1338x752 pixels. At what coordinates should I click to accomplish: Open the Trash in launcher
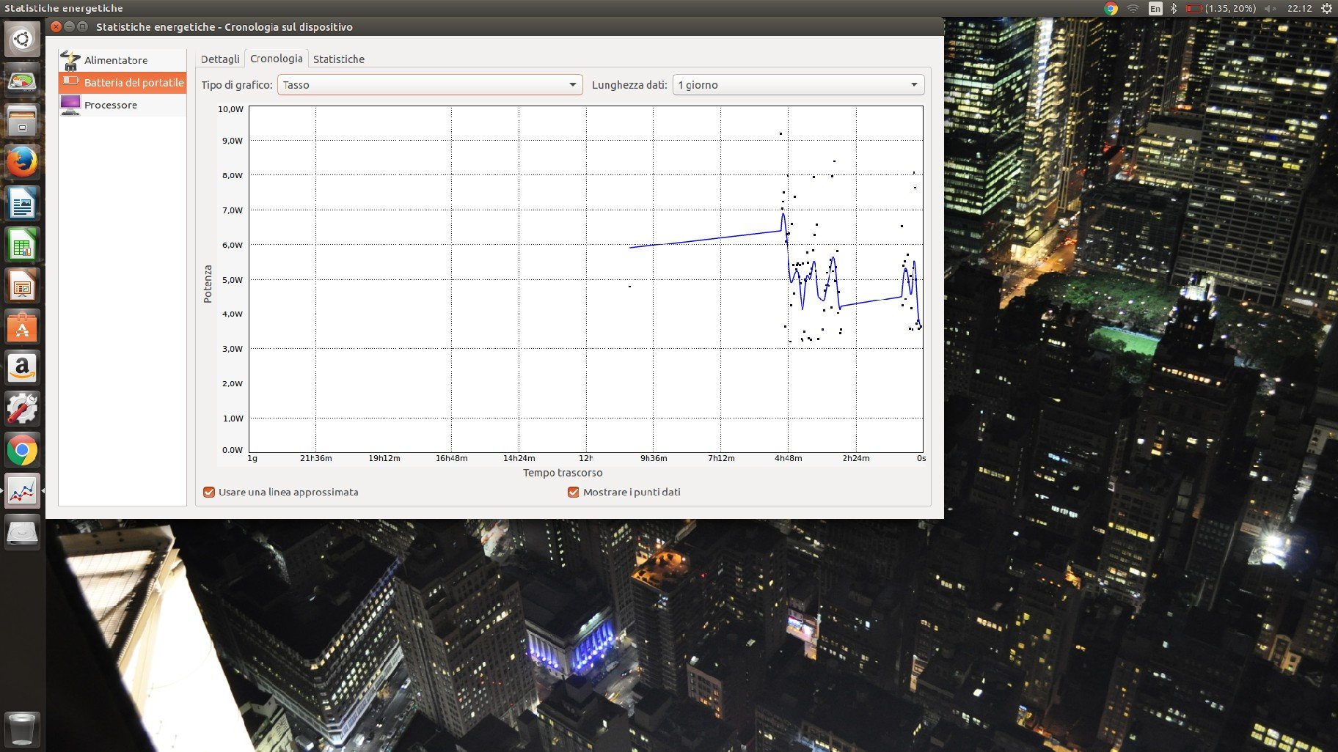point(22,729)
